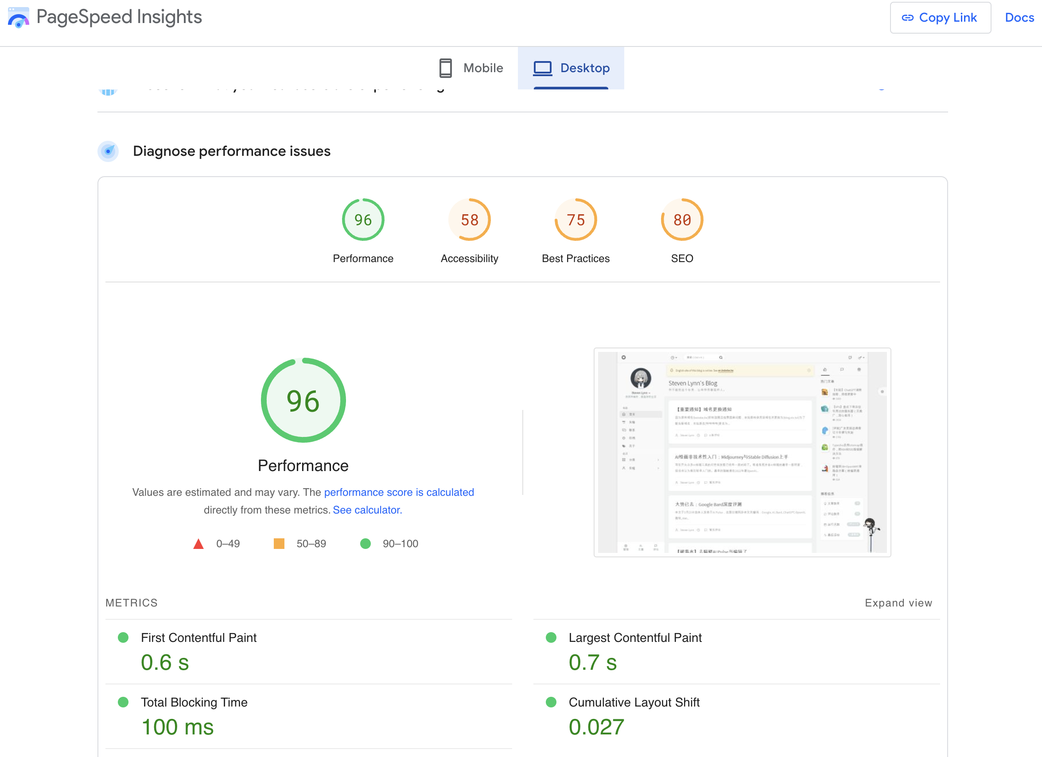This screenshot has height=757, width=1042.
Task: Select the Desktop tab
Action: pos(571,68)
